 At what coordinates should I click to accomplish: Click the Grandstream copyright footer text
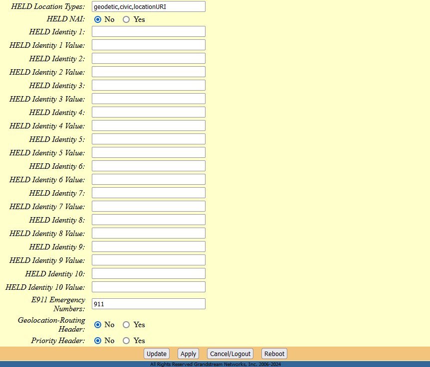point(215,365)
